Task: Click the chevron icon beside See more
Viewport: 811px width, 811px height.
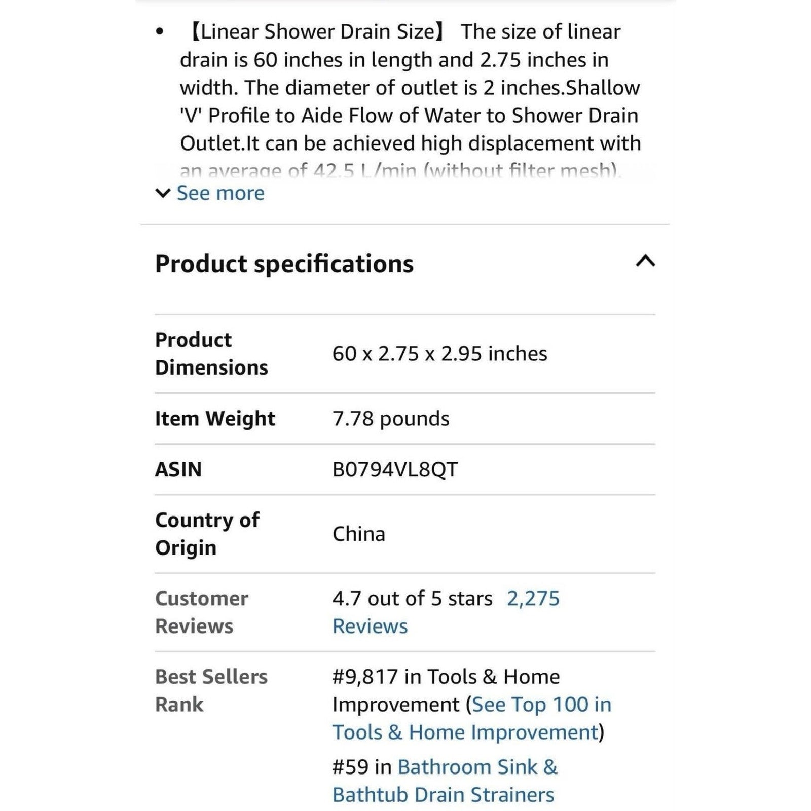Action: point(163,193)
